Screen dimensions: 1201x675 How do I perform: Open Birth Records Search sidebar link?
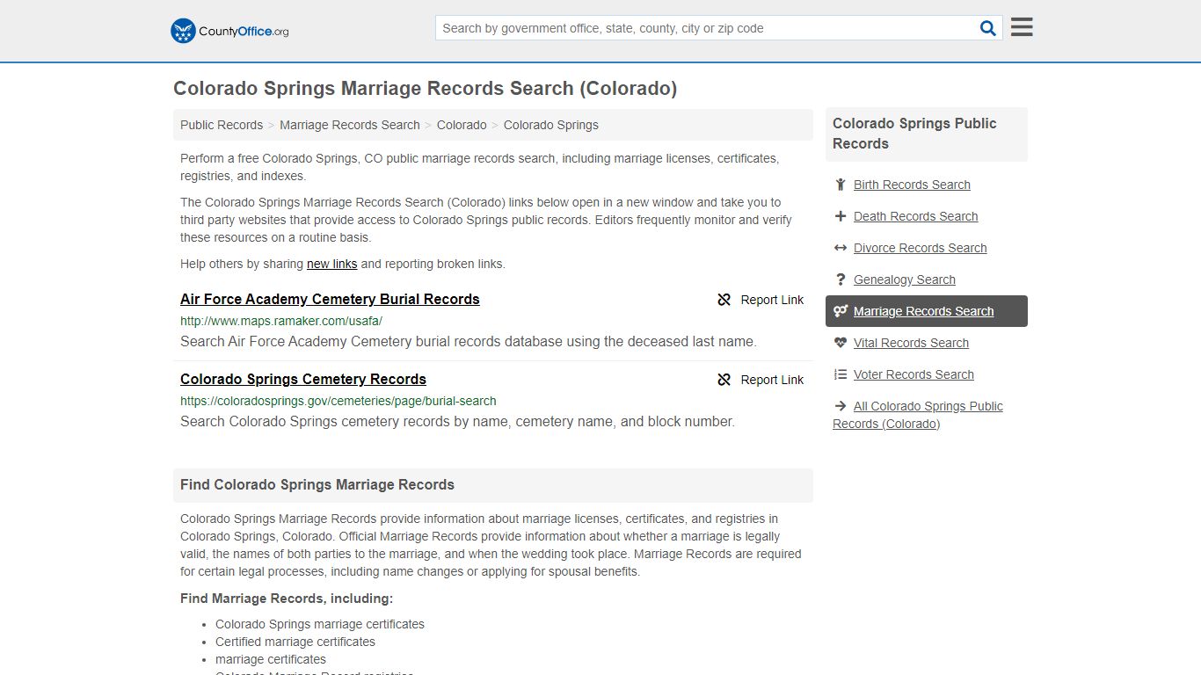pos(912,185)
